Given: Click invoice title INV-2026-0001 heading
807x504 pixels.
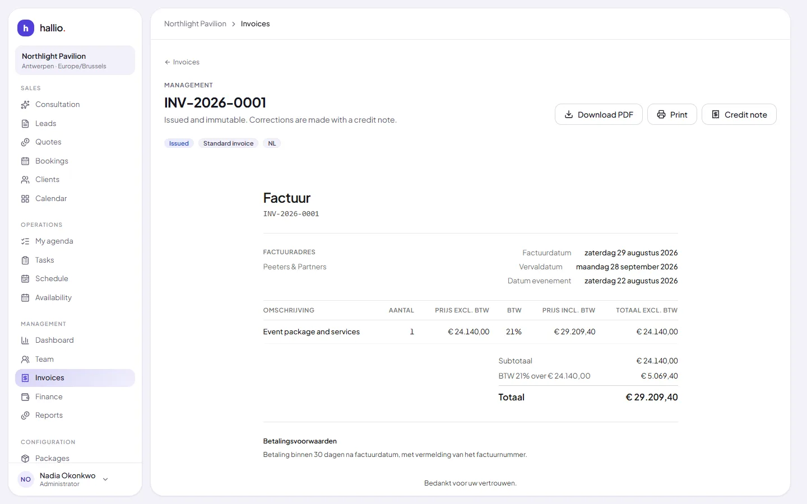Looking at the screenshot, I should [215, 102].
